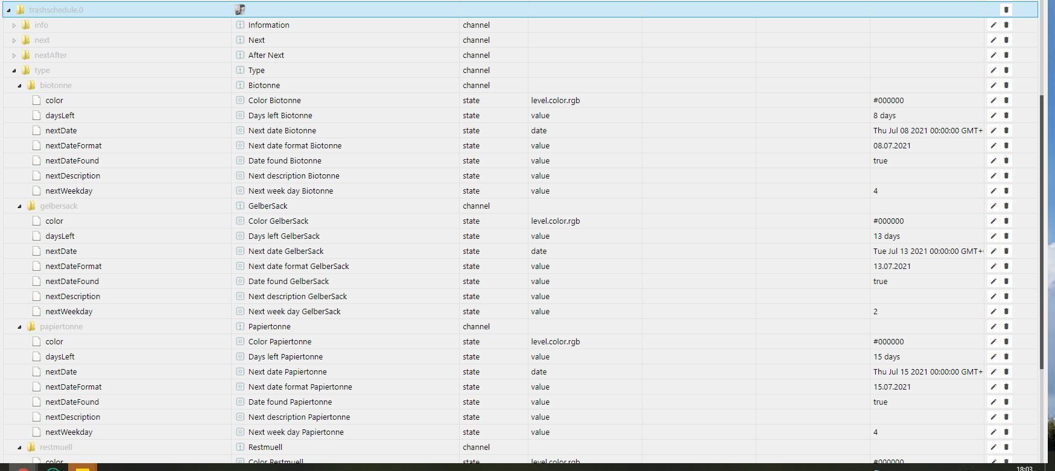1055x471 pixels.
Task: Click the '8 days' value for Biotonne
Action: [x=884, y=115]
